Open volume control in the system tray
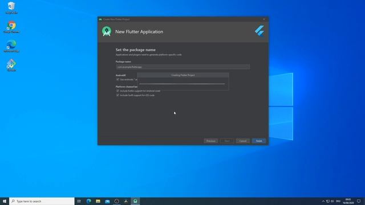The image size is (365, 205). 332,201
